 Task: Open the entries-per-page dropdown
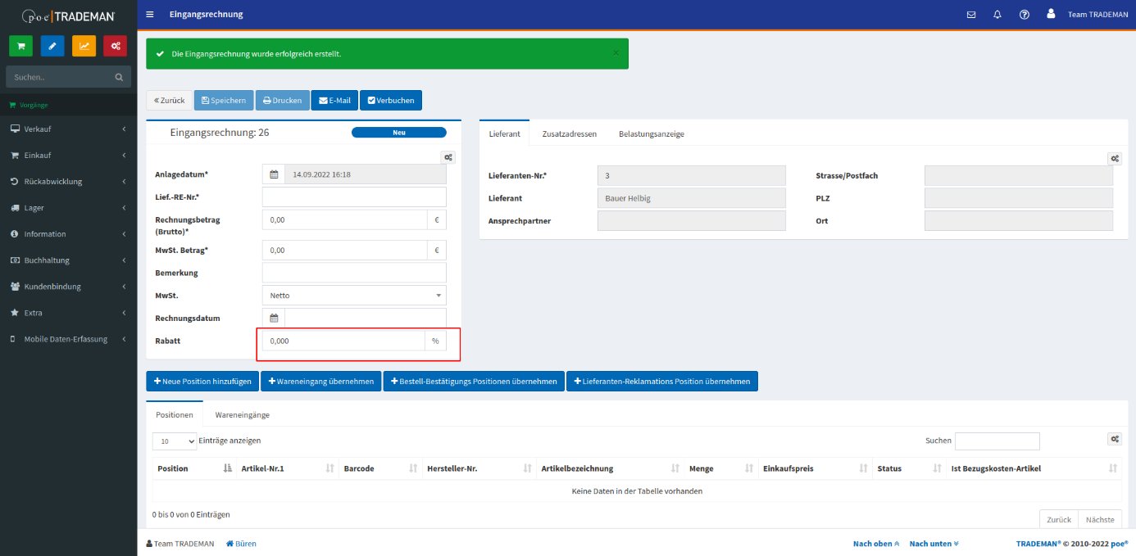[x=175, y=441]
